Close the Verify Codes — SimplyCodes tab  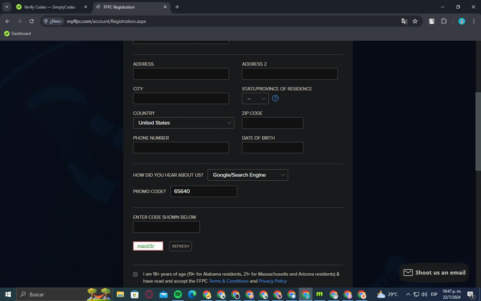click(86, 7)
